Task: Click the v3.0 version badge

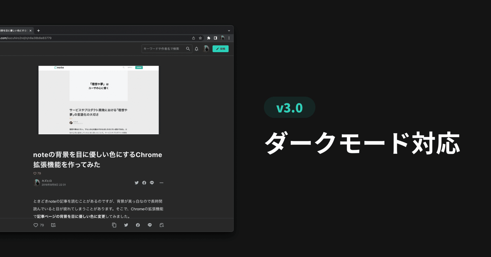Action: click(x=289, y=107)
